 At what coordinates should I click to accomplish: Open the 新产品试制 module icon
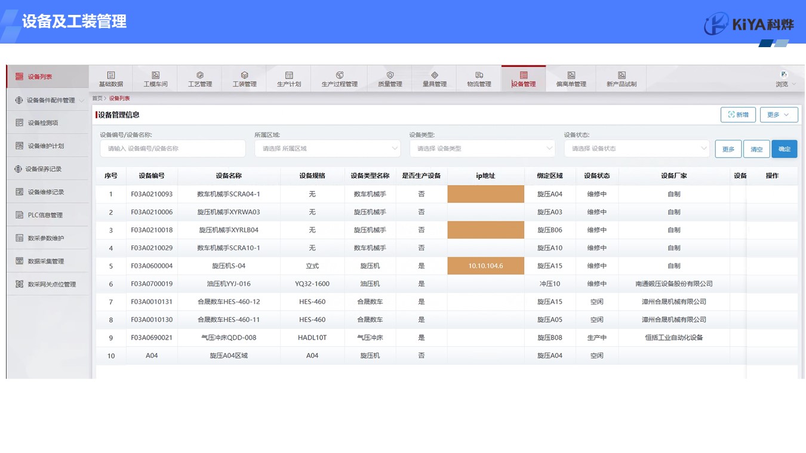(622, 75)
